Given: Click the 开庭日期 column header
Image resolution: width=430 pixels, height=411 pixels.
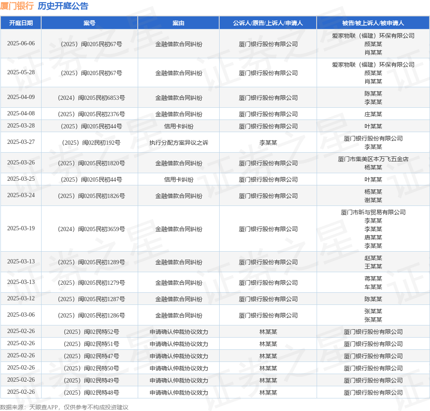Looking at the screenshot, I should (21, 23).
